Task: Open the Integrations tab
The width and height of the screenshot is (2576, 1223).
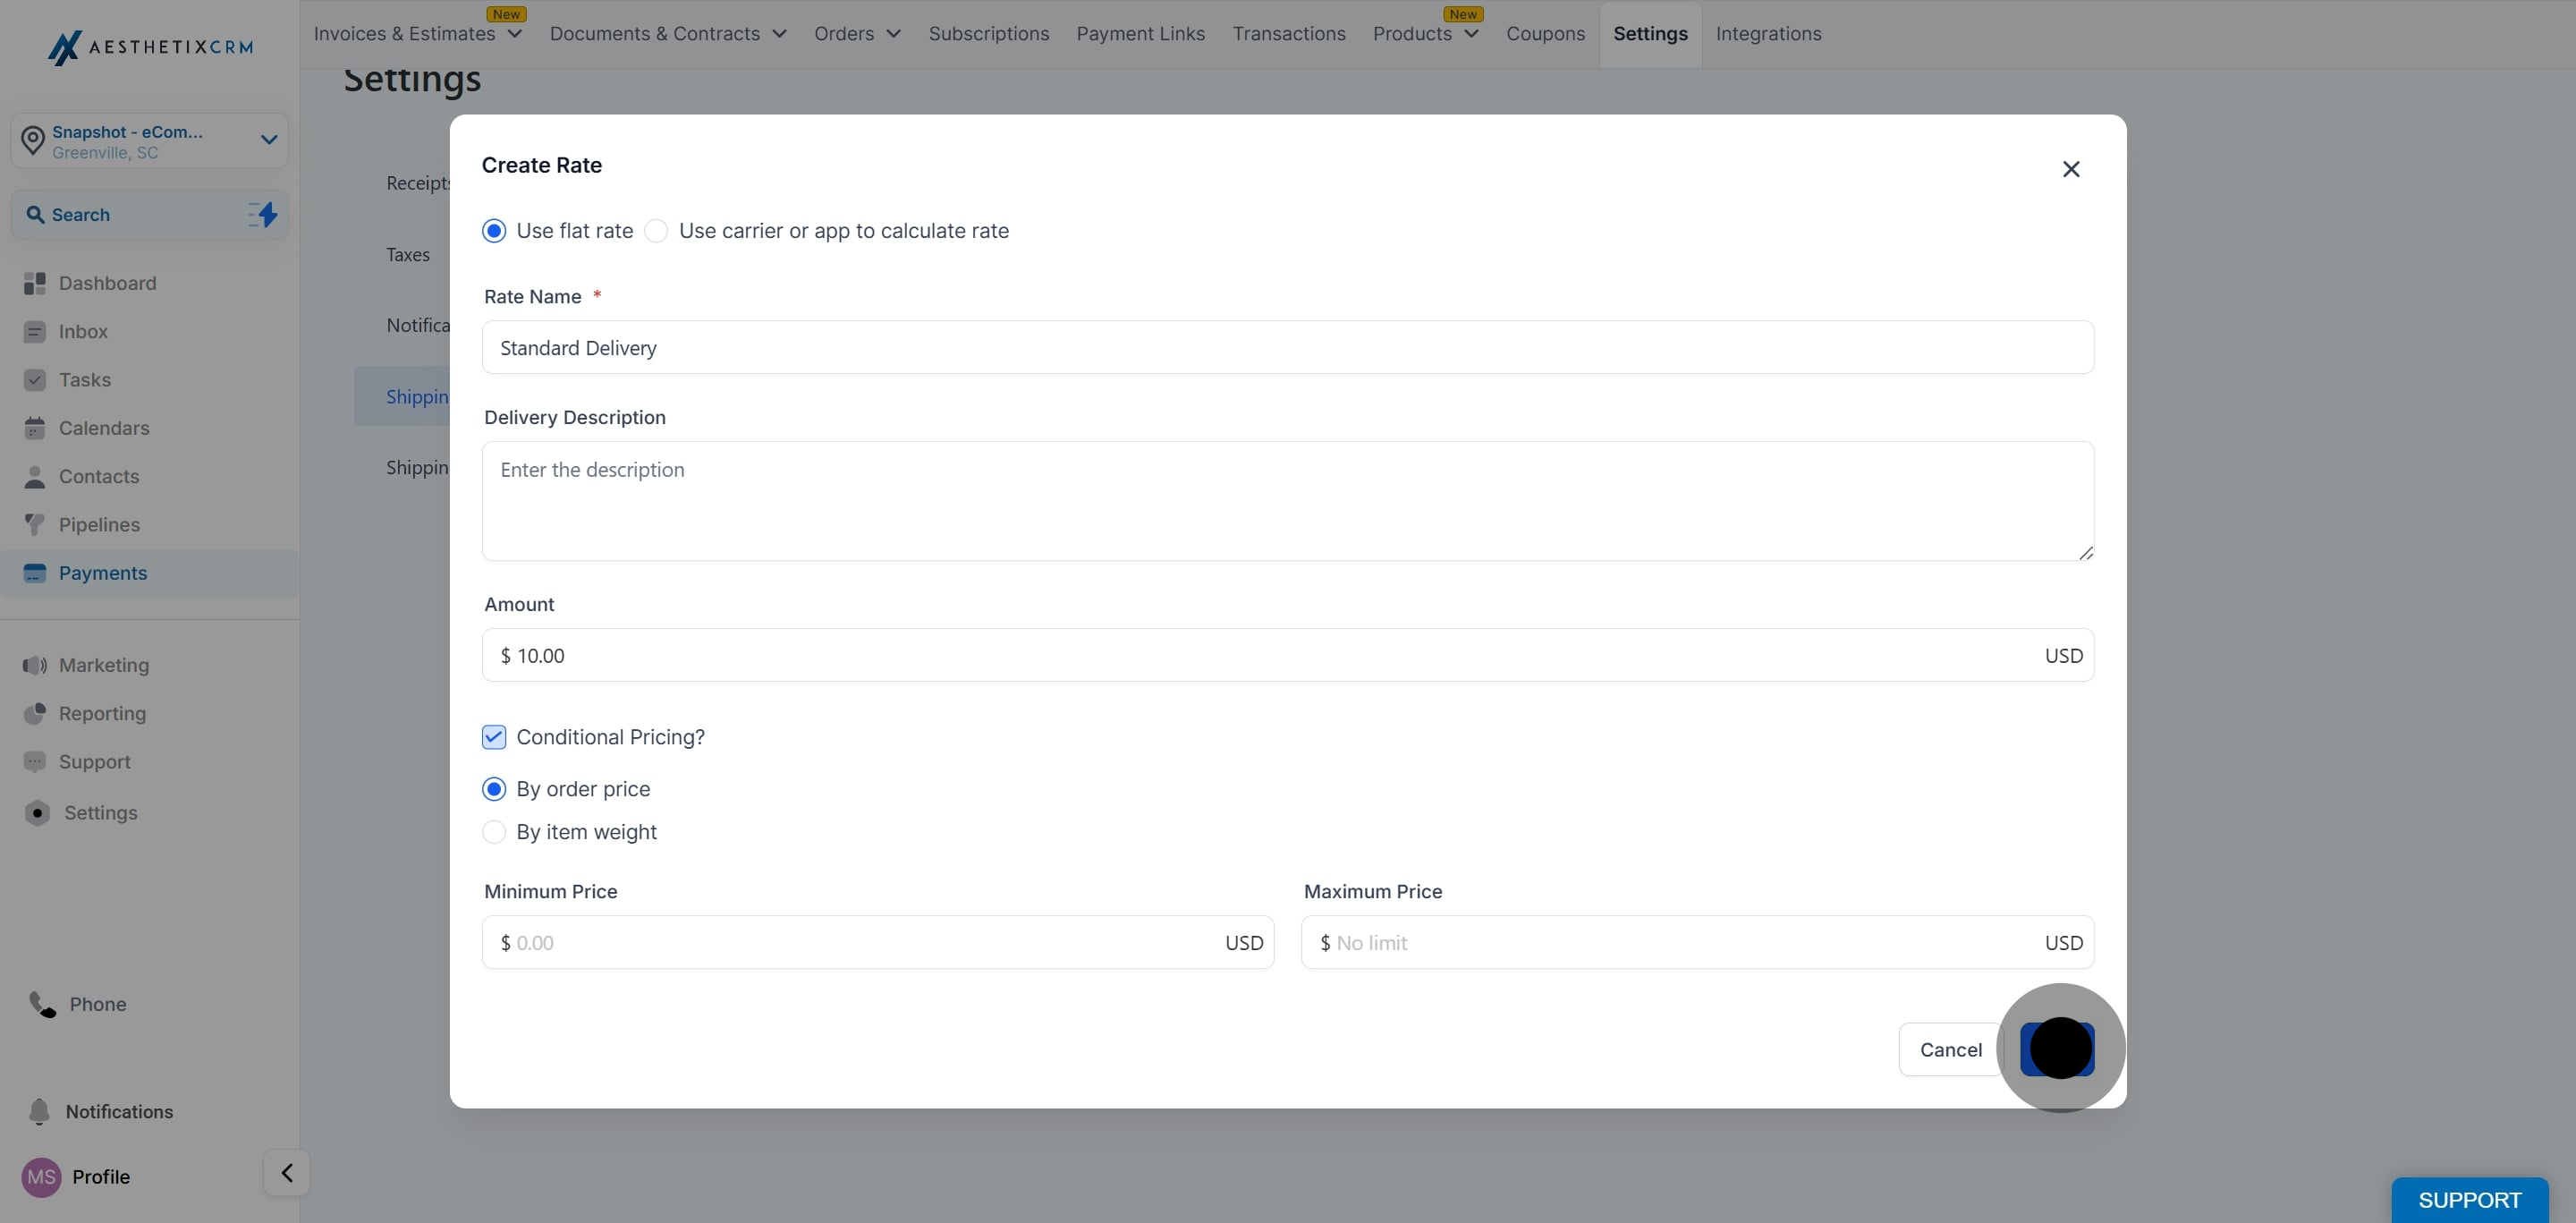Action: [1767, 34]
